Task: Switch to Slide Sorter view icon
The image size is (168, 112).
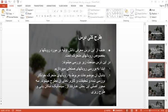Action: (x=132, y=111)
